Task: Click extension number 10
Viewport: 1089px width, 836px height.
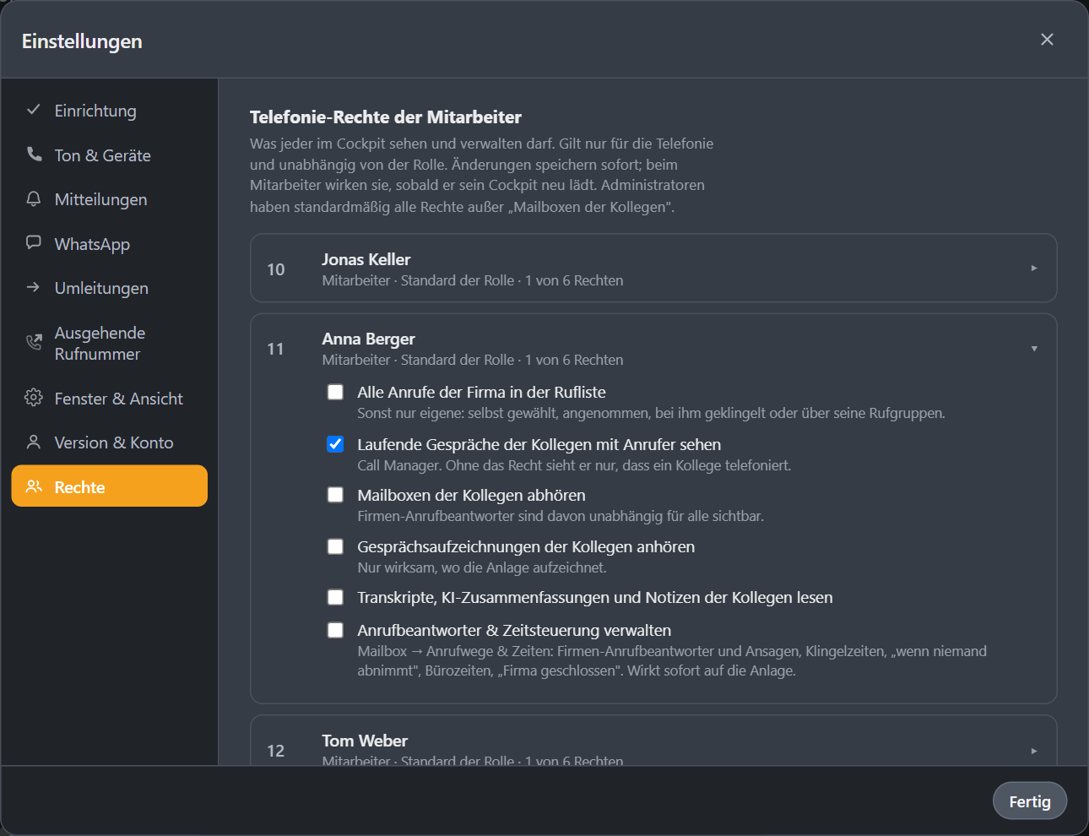Action: pos(276,269)
